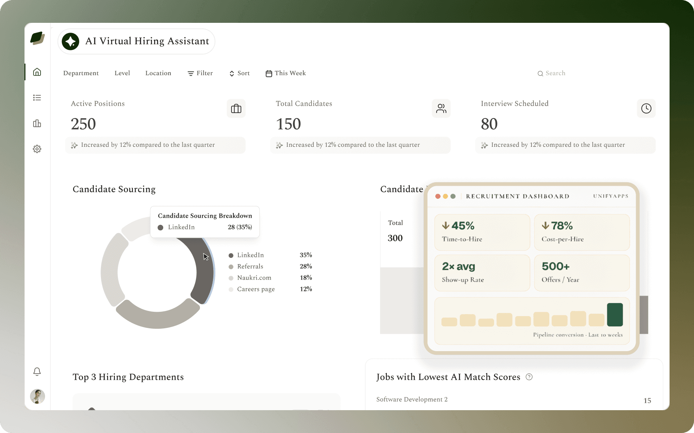The width and height of the screenshot is (694, 433).
Task: Click the Jobs with Lowest AI Match Scores heading
Action: 448,377
